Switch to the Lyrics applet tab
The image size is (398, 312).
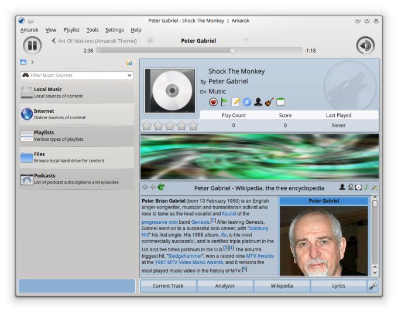click(339, 286)
